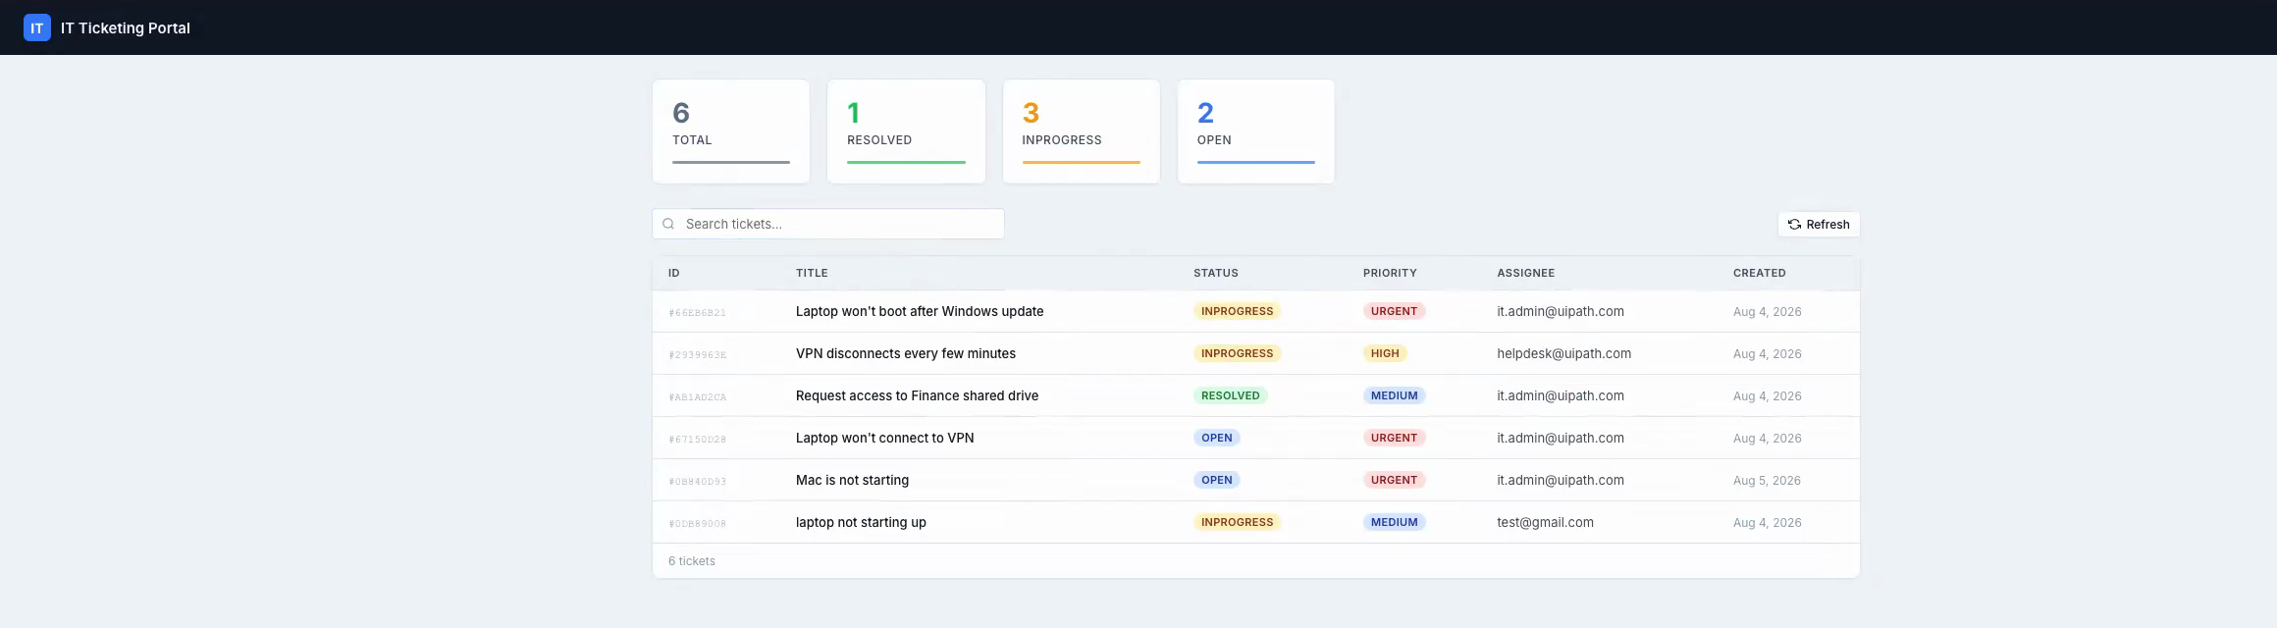Click HIGH priority on VPN disconnects ticket
The image size is (2277, 628).
pos(1385,353)
